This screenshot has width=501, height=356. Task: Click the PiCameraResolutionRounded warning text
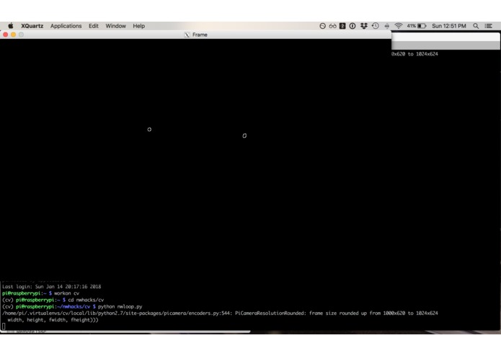270,313
